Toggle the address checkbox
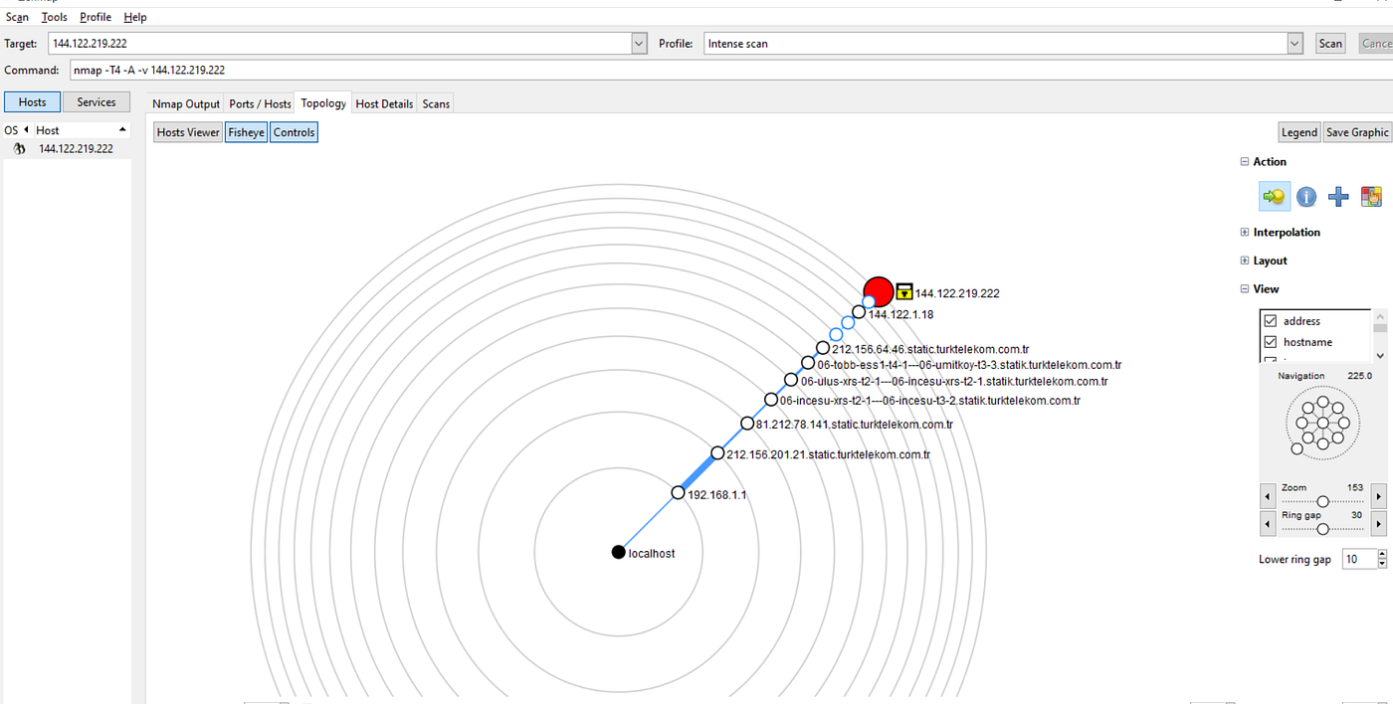 coord(1271,321)
